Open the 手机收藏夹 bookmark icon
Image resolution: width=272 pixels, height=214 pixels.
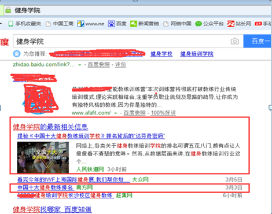pos(10,24)
